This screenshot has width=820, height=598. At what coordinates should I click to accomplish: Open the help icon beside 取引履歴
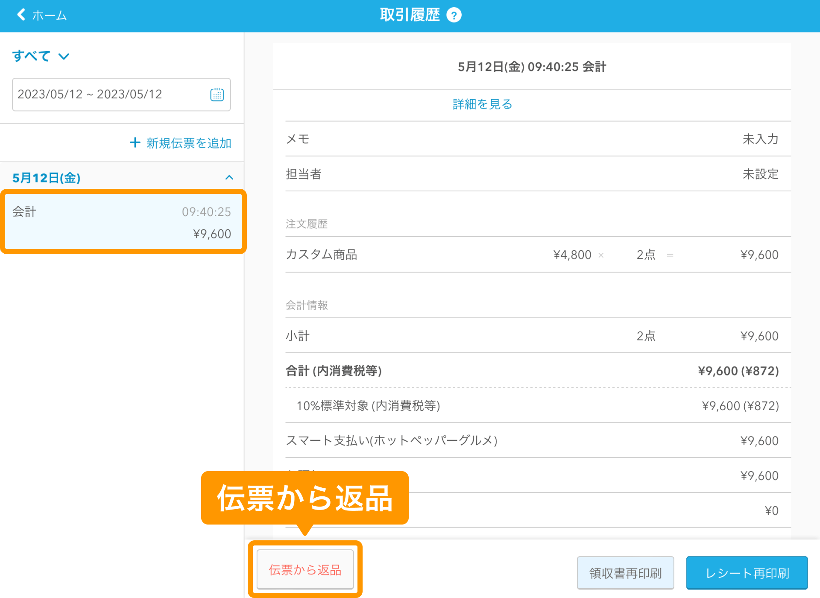tap(454, 15)
